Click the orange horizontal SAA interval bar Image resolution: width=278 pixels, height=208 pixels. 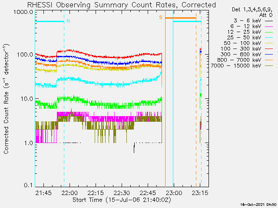click(181, 18)
